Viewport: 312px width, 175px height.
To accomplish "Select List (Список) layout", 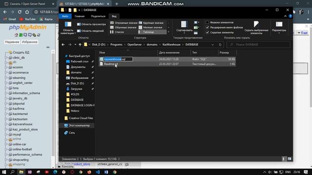I will (117, 32).
